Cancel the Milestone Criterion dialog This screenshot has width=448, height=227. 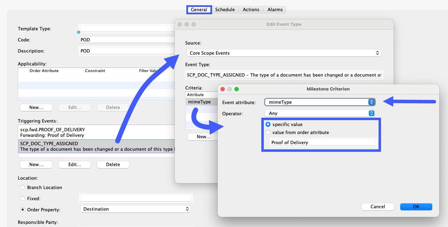coord(378,206)
